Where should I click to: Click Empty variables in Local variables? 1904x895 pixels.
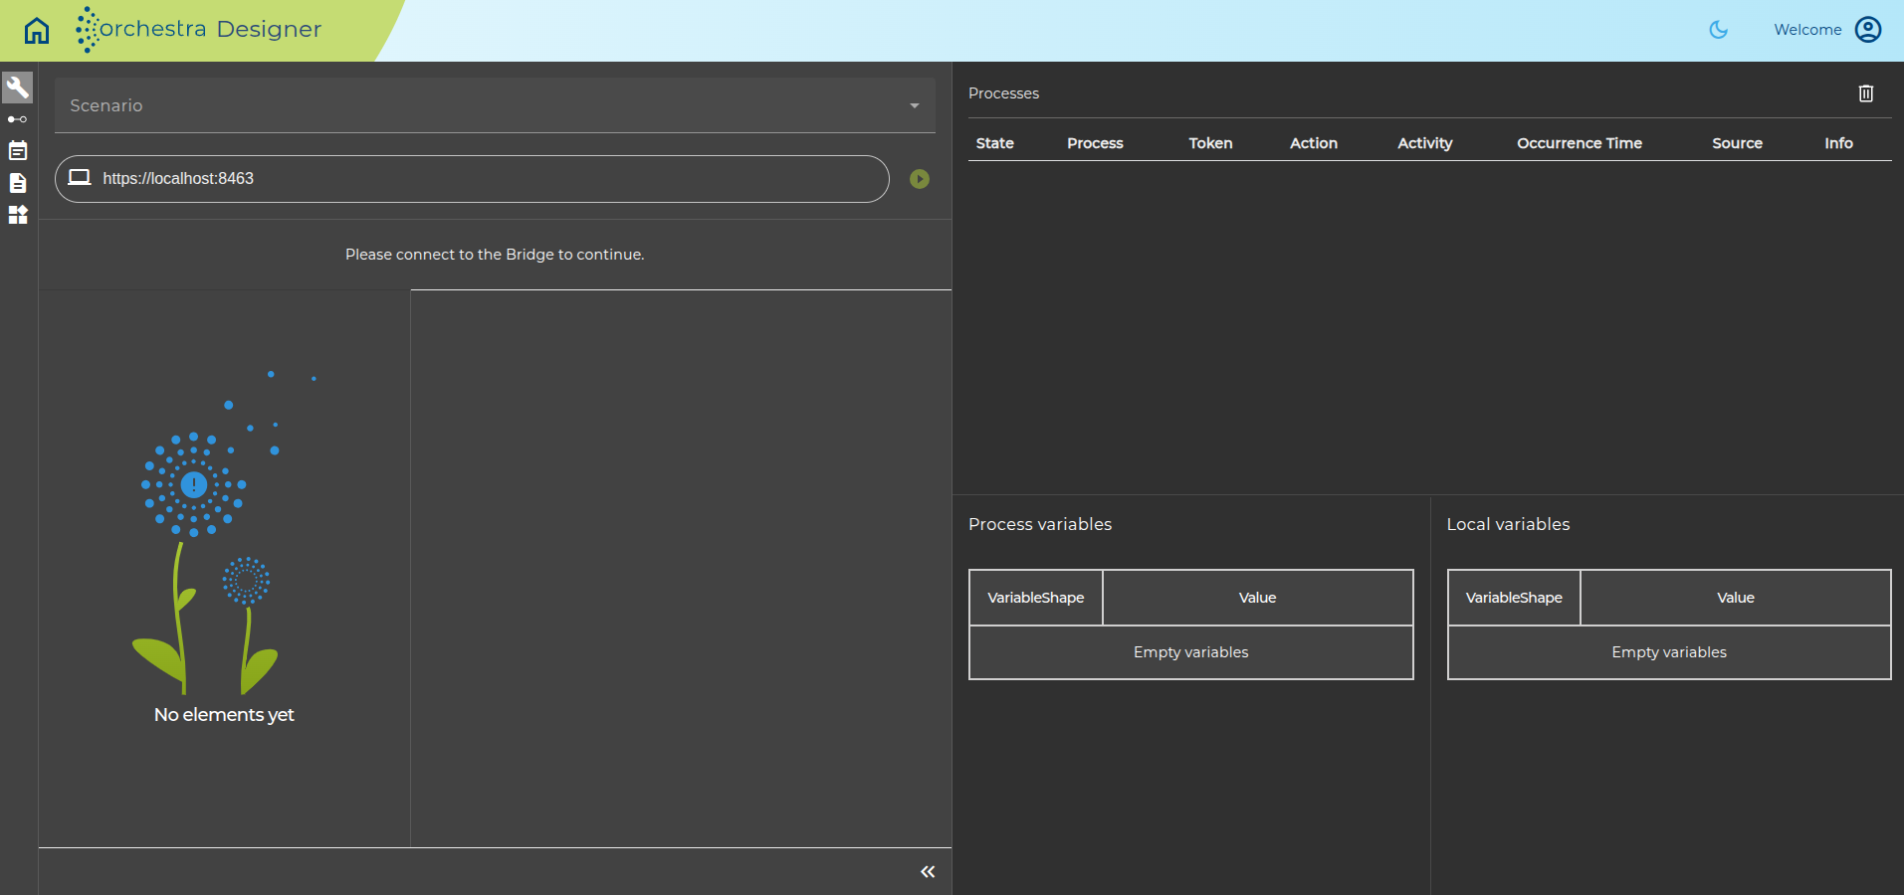[1669, 652]
